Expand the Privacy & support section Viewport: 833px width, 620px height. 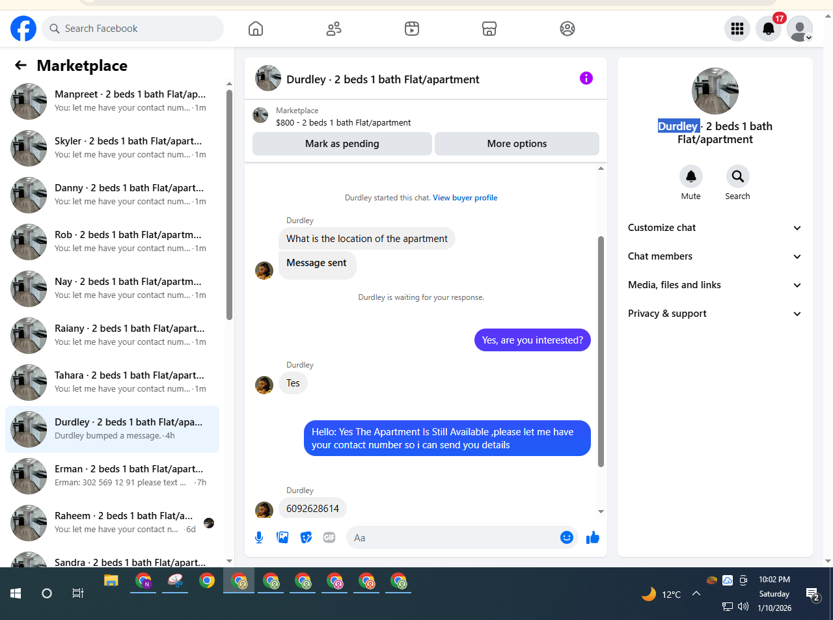[x=715, y=314]
